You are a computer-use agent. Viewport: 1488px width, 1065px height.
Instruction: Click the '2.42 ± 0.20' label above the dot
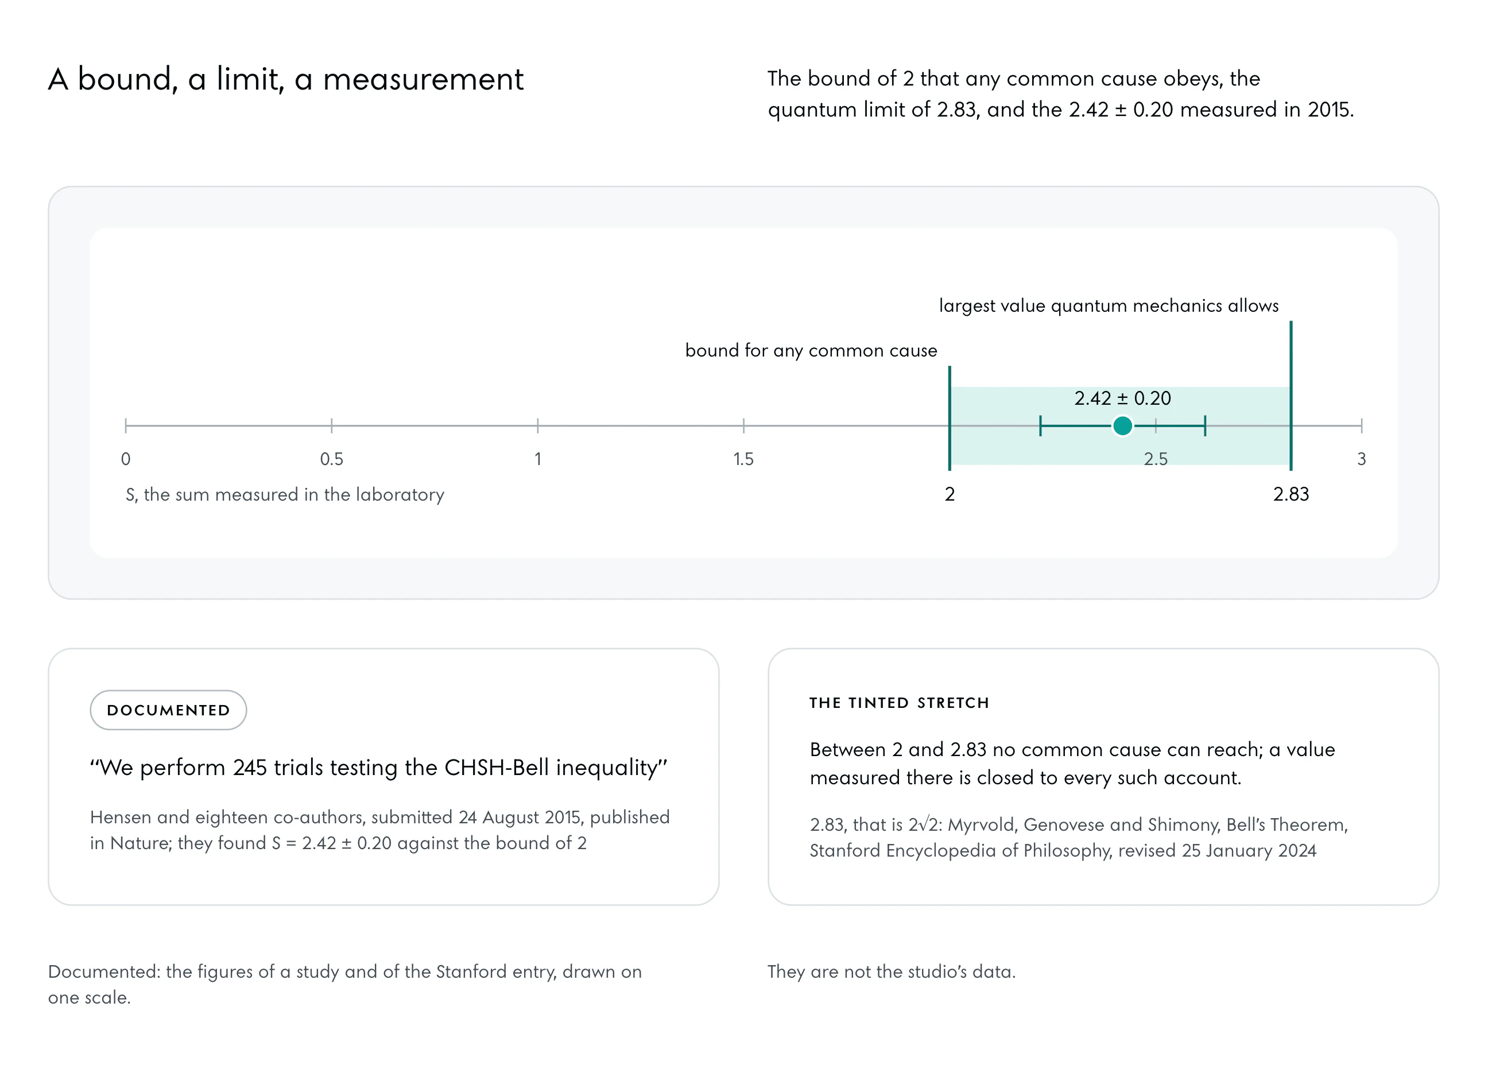click(1122, 398)
